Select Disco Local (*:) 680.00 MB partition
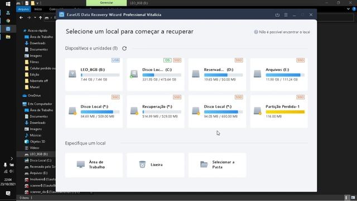 point(217,111)
